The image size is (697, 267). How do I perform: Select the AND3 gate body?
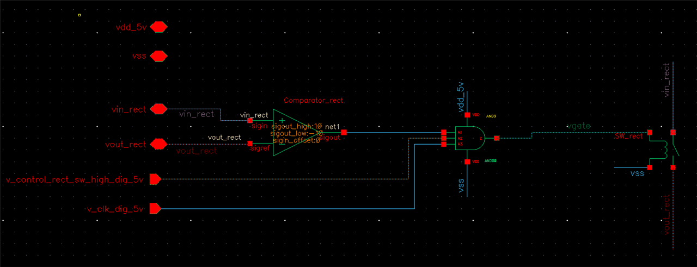tap(472, 138)
